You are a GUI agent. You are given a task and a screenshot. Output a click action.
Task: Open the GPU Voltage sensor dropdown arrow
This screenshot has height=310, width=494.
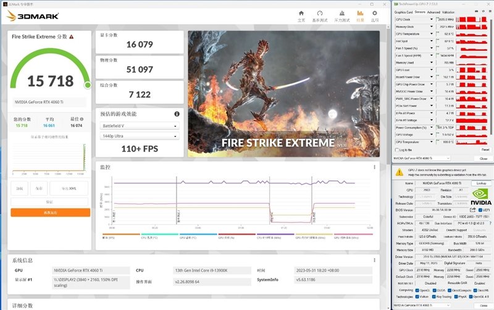tap(432, 135)
